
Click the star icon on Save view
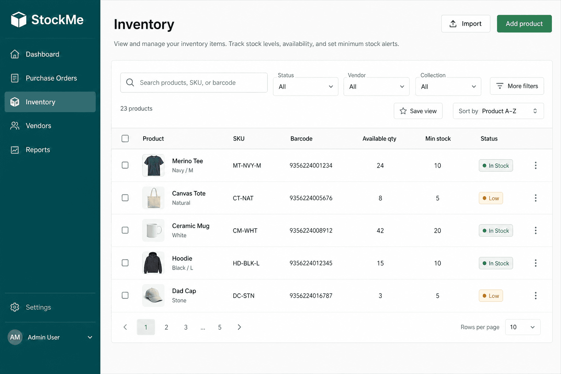pos(403,111)
